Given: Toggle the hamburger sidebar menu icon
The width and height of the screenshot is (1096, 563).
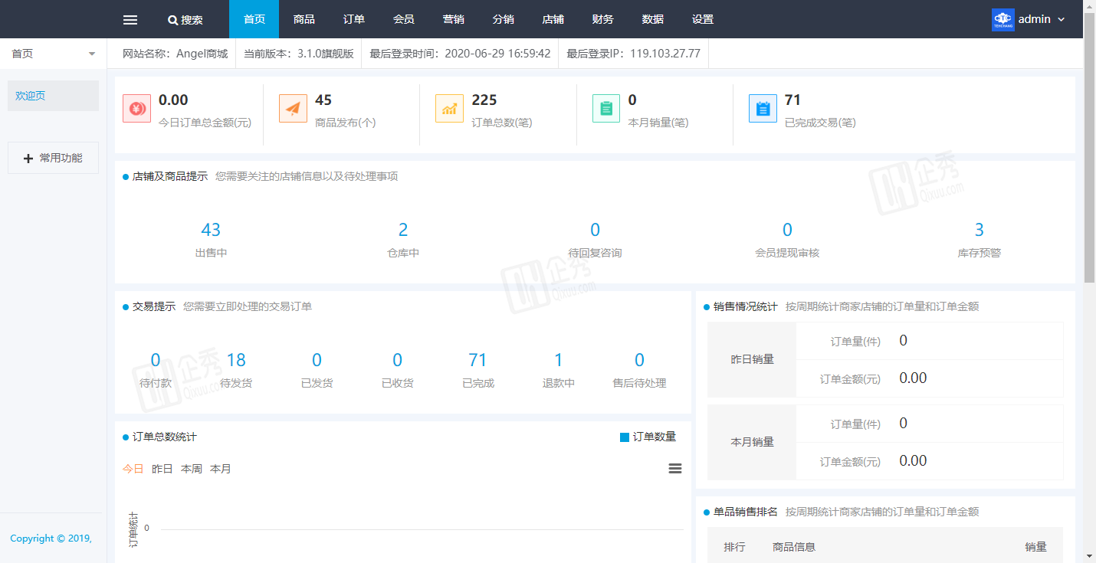Looking at the screenshot, I should coord(130,20).
